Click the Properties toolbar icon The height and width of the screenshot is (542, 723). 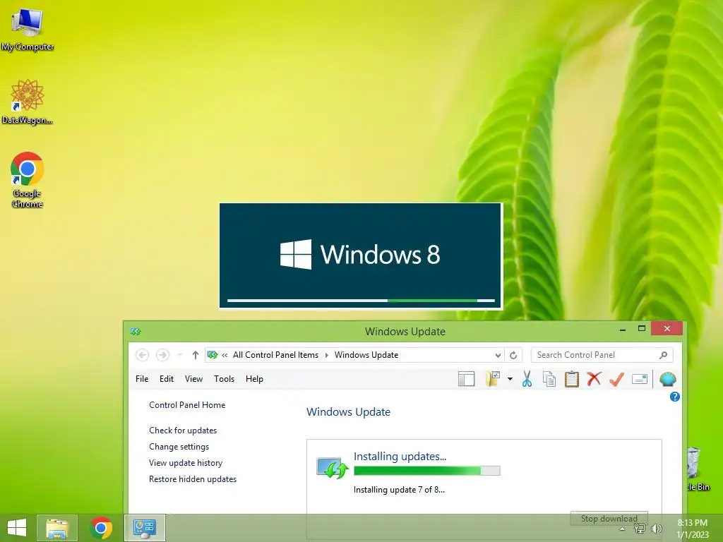click(x=640, y=379)
